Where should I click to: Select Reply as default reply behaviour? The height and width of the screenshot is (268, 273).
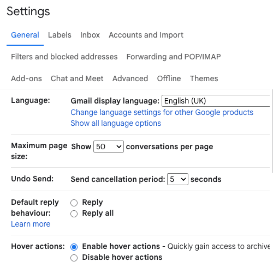pyautogui.click(x=74, y=203)
